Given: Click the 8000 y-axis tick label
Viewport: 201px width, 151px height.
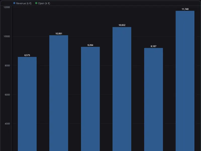Looking at the screenshot, I should [7, 66].
